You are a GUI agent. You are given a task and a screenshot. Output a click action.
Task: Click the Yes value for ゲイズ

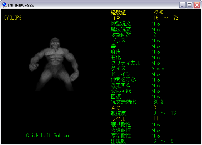coord(158,69)
